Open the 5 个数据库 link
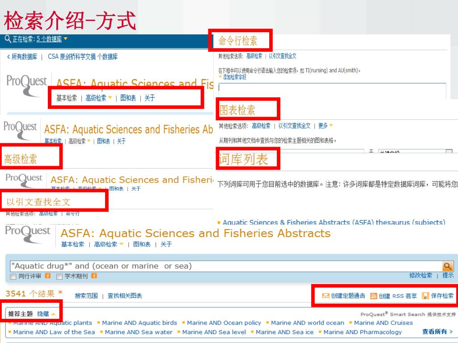Image resolution: width=458 pixels, height=343 pixels. [49, 39]
